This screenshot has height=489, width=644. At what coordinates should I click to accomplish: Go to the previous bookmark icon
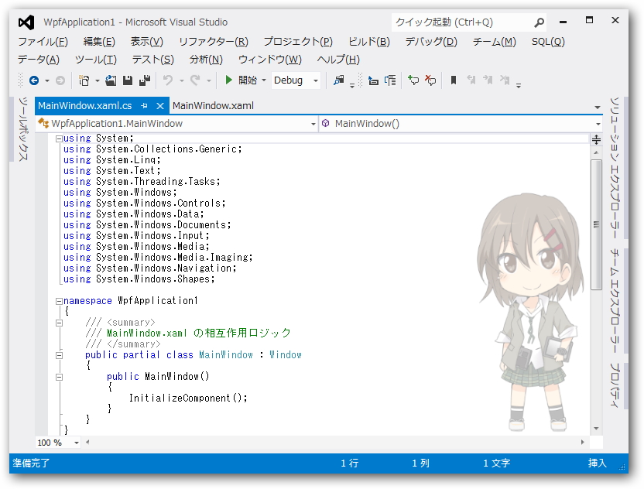click(x=471, y=80)
